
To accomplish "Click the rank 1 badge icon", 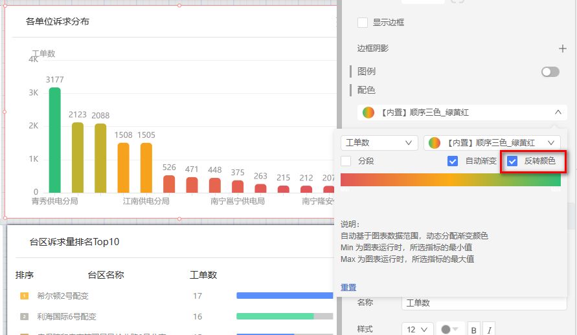I will pos(25,296).
